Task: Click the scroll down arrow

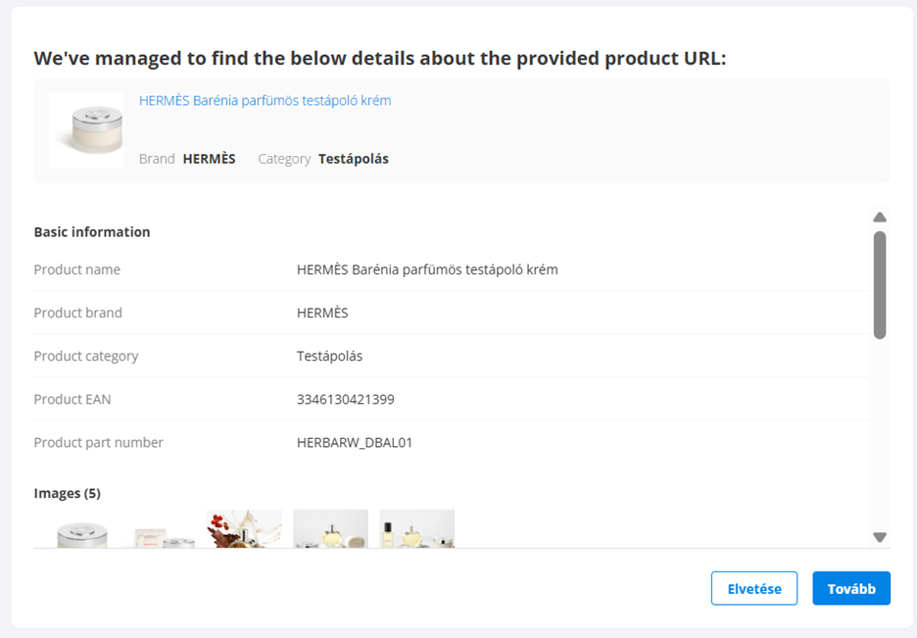Action: (x=880, y=537)
